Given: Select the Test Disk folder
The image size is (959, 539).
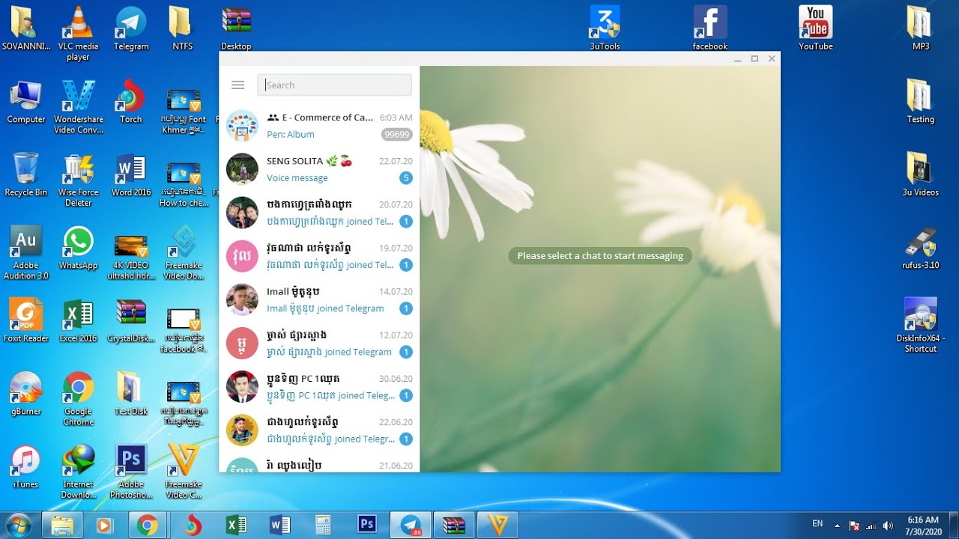Looking at the screenshot, I should pos(131,393).
